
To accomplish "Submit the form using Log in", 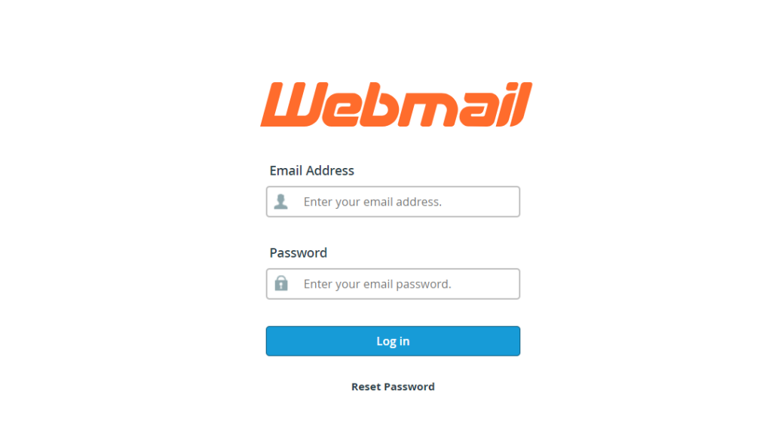I will tap(393, 341).
